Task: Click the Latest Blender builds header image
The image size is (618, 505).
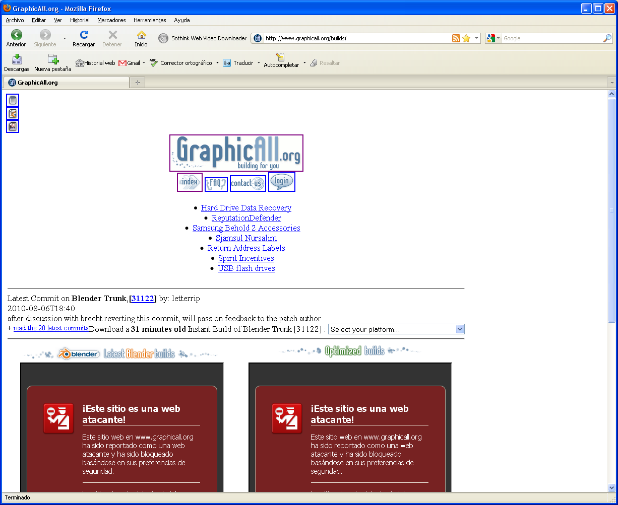Action: point(122,354)
